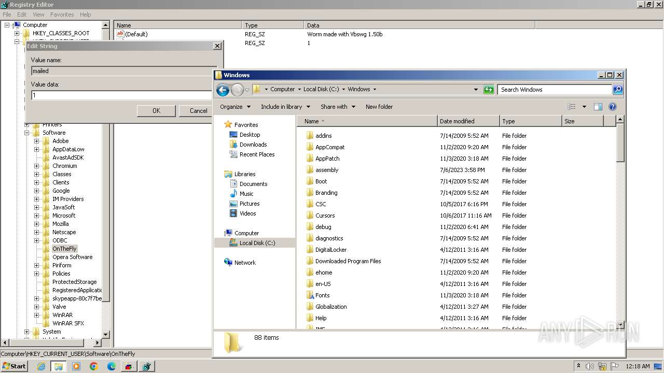Image resolution: width=664 pixels, height=373 pixels.
Task: Toggle the preview pane icon
Action: coord(598,107)
